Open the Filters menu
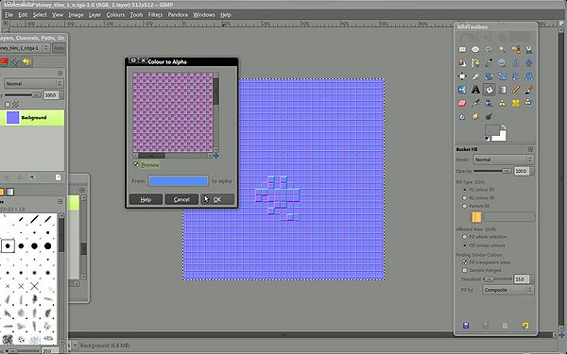Image resolution: width=567 pixels, height=354 pixels. tap(155, 15)
